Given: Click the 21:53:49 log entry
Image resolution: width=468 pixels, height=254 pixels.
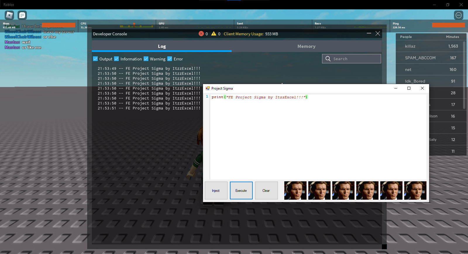Looking at the screenshot, I should [x=149, y=69].
